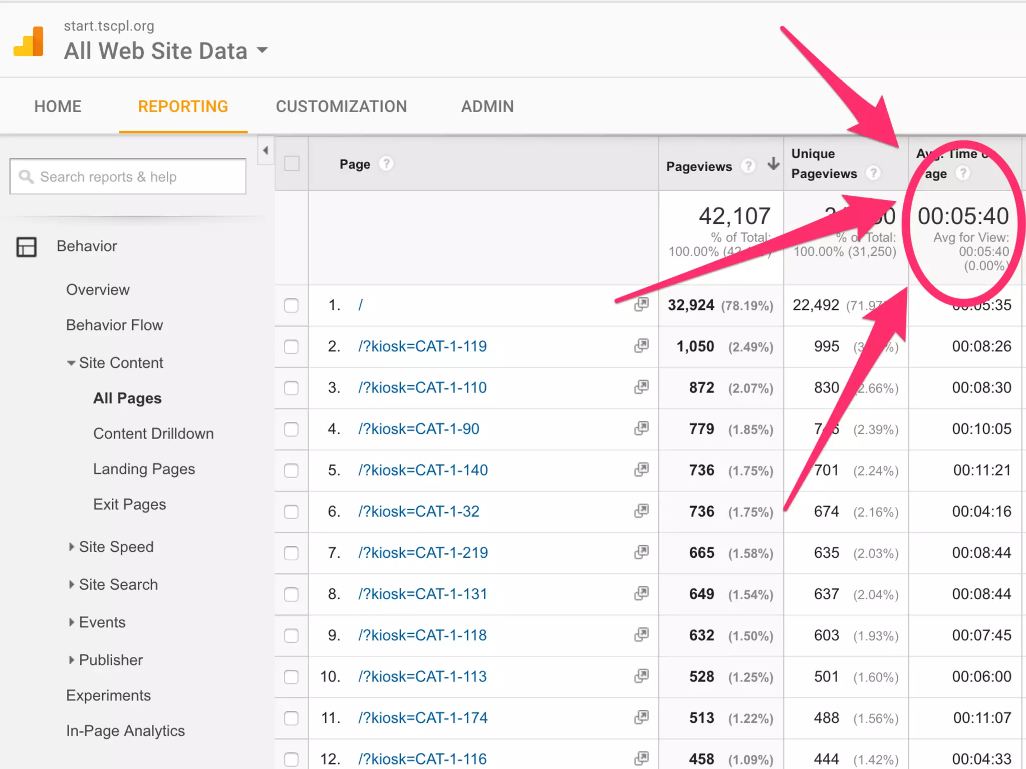The width and height of the screenshot is (1026, 769).
Task: Click the Google Analytics logo icon
Action: click(29, 42)
